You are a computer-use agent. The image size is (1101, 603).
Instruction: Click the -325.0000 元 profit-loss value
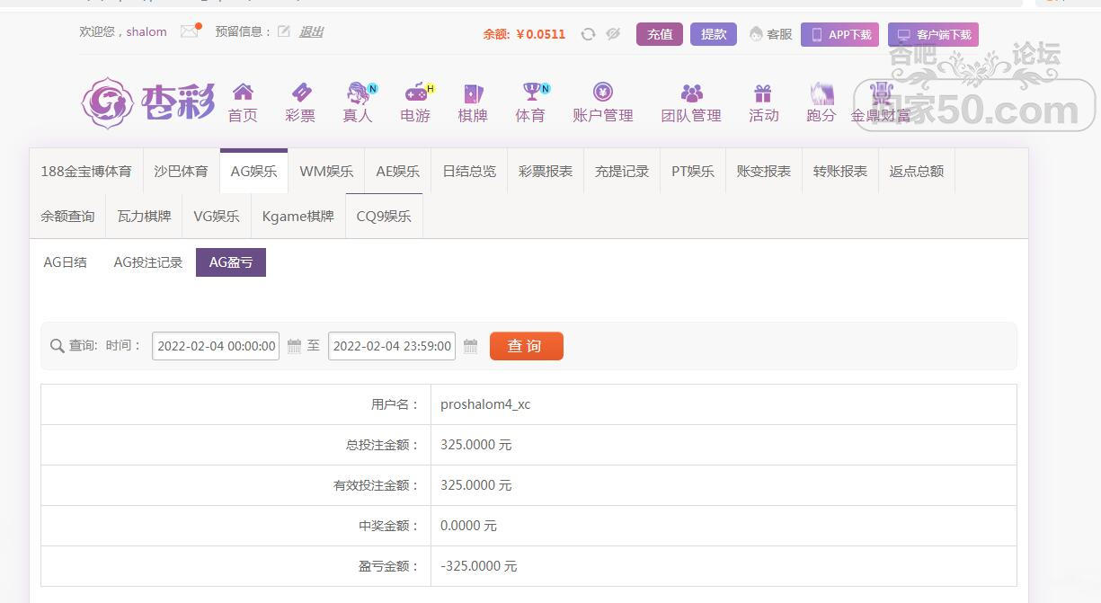(x=479, y=566)
